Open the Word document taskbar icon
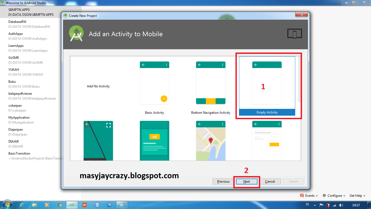Viewport: 371px width, 209px height. 97,205
